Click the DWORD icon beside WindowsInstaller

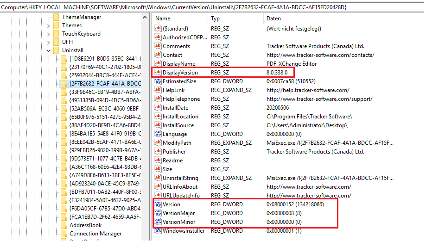tap(158, 231)
